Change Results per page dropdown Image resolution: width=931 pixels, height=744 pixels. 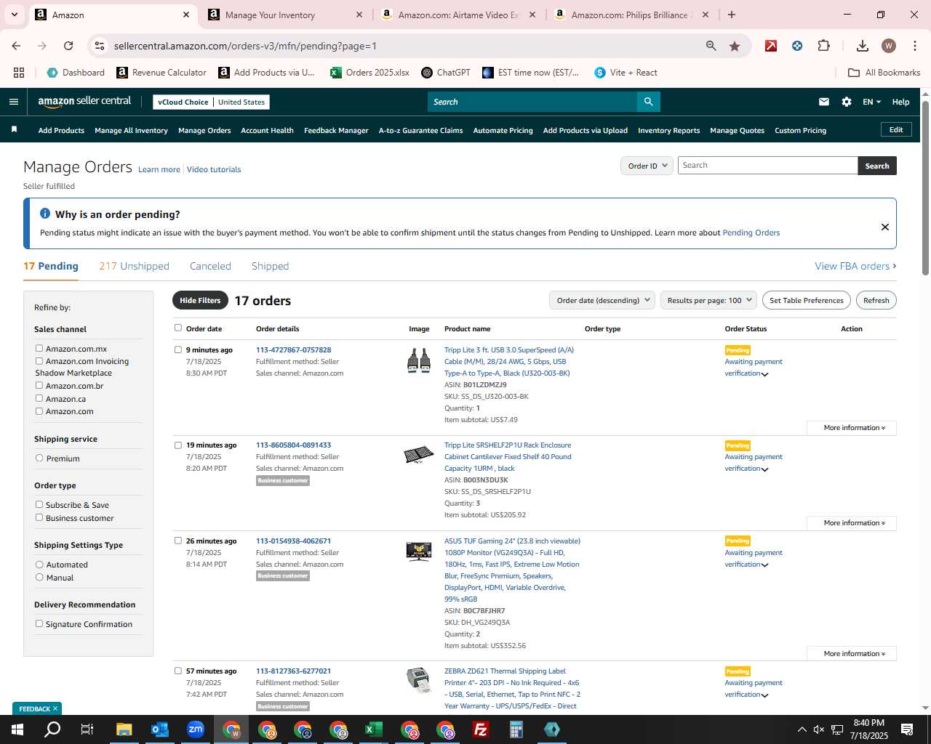pyautogui.click(x=709, y=300)
